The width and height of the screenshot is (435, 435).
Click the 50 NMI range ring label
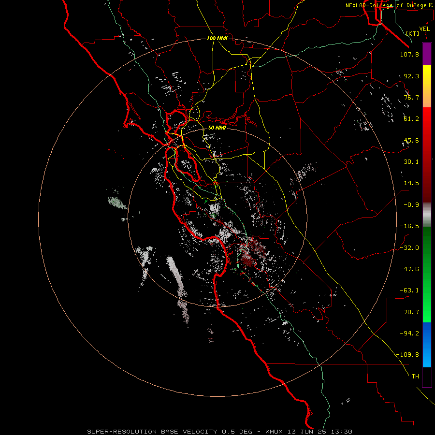click(217, 128)
